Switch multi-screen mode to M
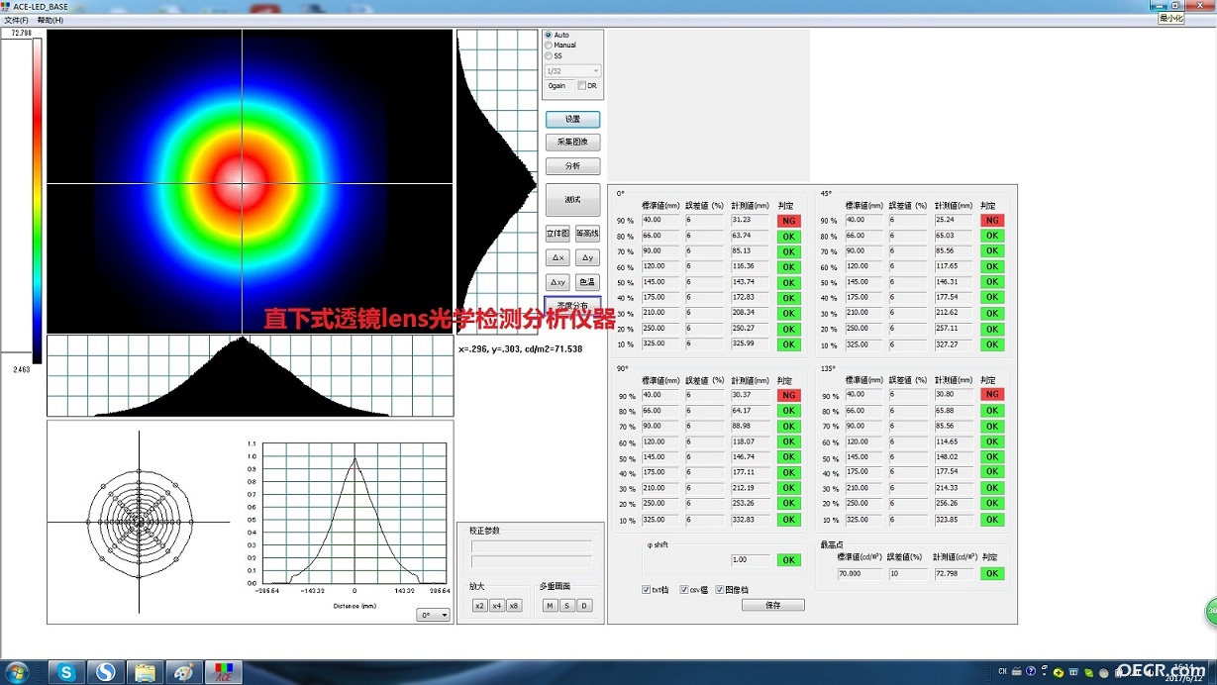The width and height of the screenshot is (1217, 685). click(x=550, y=606)
